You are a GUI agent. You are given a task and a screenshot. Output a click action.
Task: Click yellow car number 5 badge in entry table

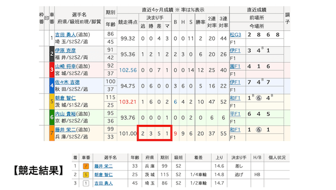pos(52,101)
